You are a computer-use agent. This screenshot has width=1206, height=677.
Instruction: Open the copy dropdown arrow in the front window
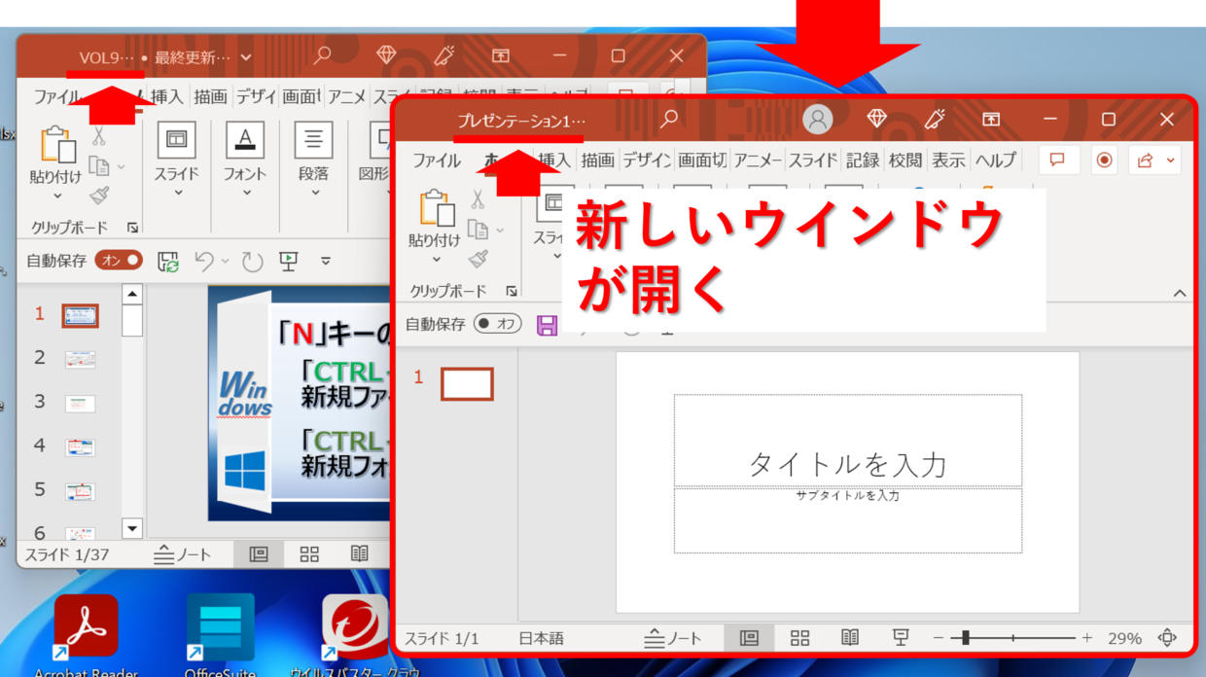coord(500,231)
